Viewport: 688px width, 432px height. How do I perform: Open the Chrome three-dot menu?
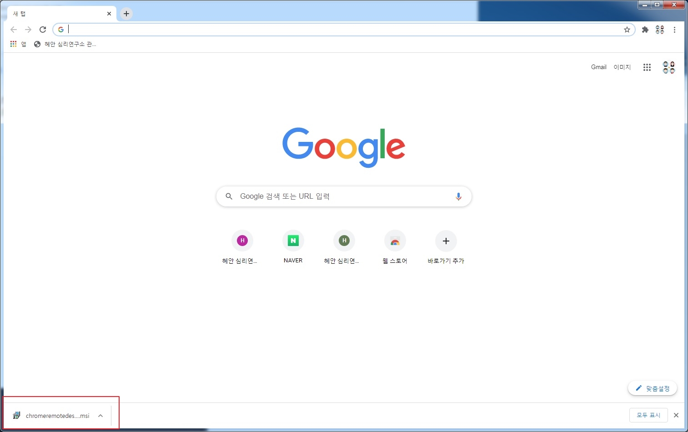[x=674, y=30]
